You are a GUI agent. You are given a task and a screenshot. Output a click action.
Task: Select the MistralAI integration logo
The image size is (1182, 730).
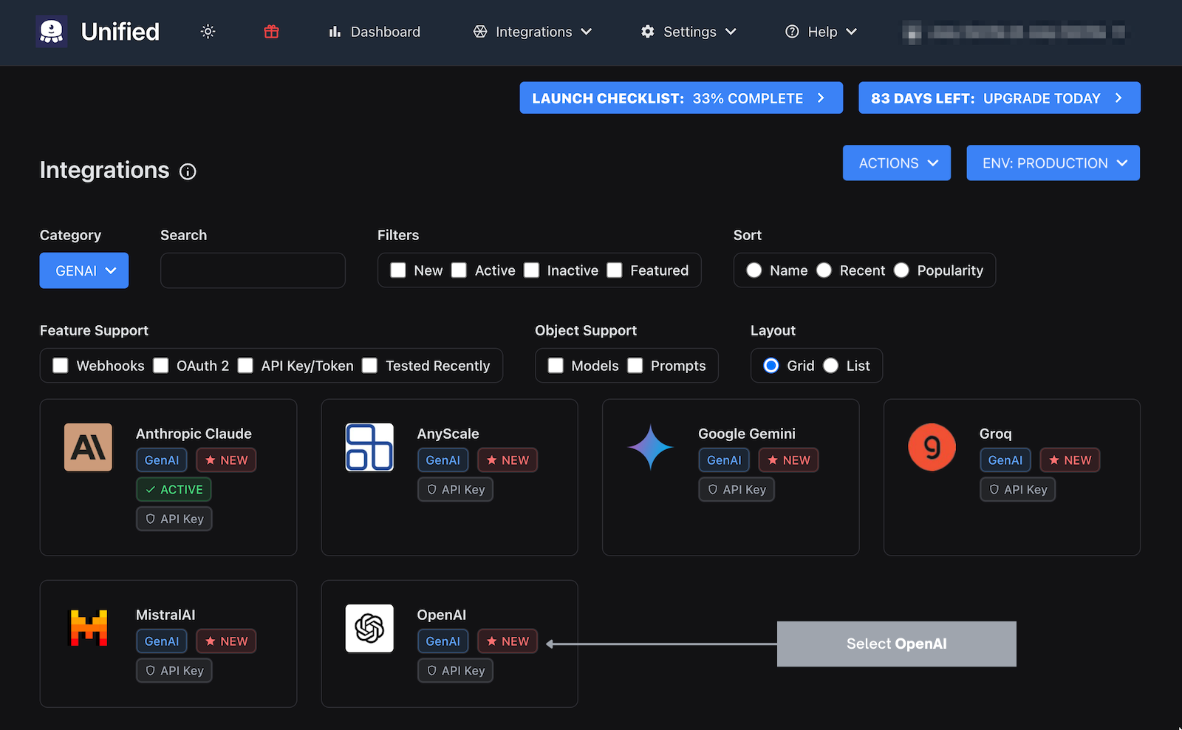(x=88, y=628)
